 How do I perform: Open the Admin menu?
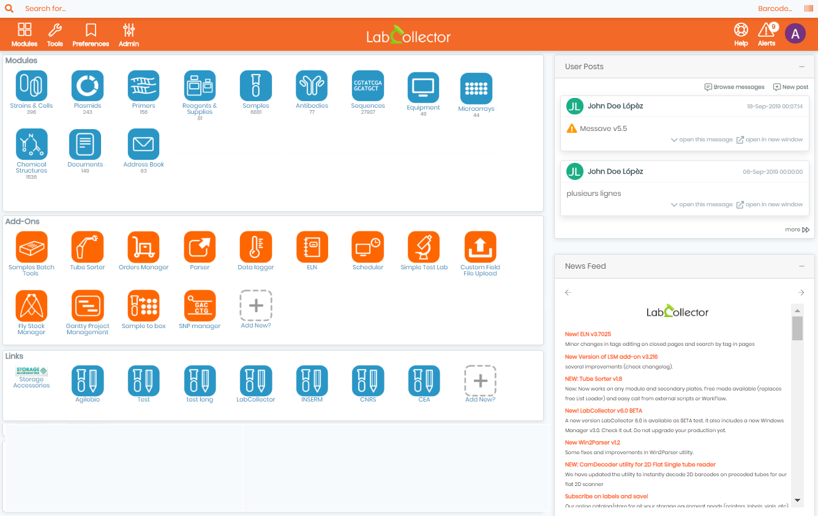pos(129,35)
